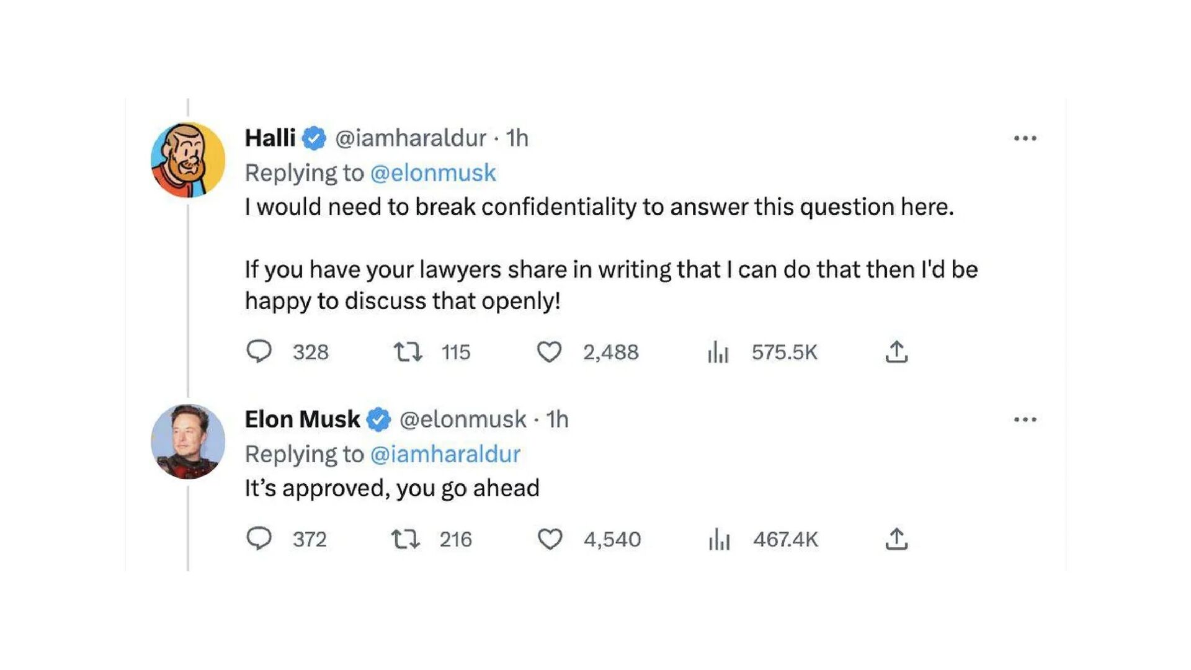Share Halli's tweet using share icon
The width and height of the screenshot is (1191, 670).
(x=896, y=352)
